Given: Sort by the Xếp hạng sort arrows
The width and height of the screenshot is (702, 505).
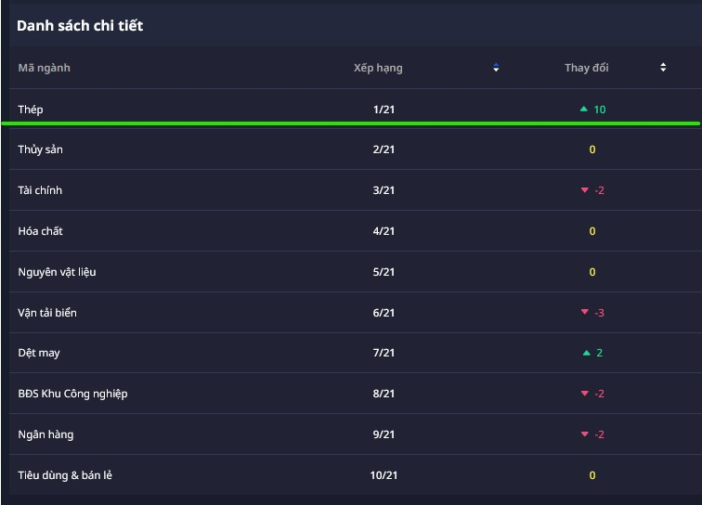Looking at the screenshot, I should click(x=496, y=68).
